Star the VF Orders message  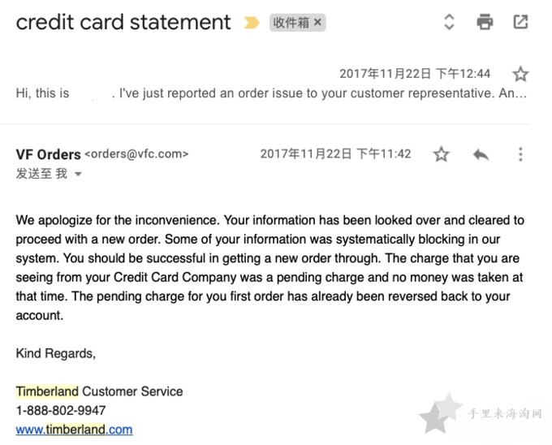tap(441, 154)
